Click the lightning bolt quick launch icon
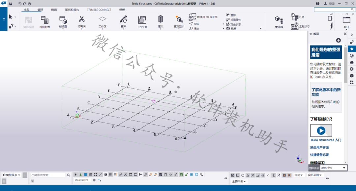356x191 pixels. click(332, 26)
